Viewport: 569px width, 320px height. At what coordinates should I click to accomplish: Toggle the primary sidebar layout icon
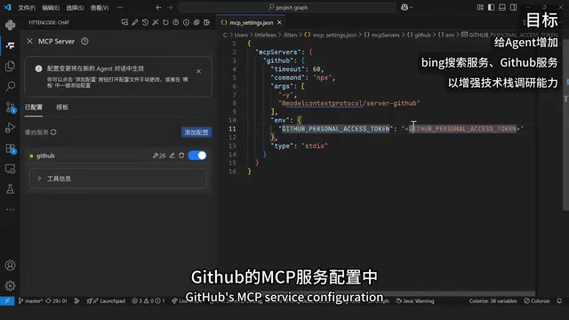tap(491, 7)
